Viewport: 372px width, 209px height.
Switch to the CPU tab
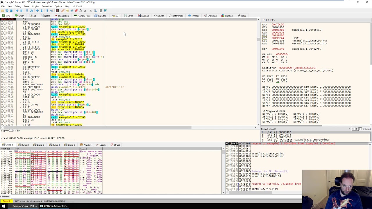[6, 16]
